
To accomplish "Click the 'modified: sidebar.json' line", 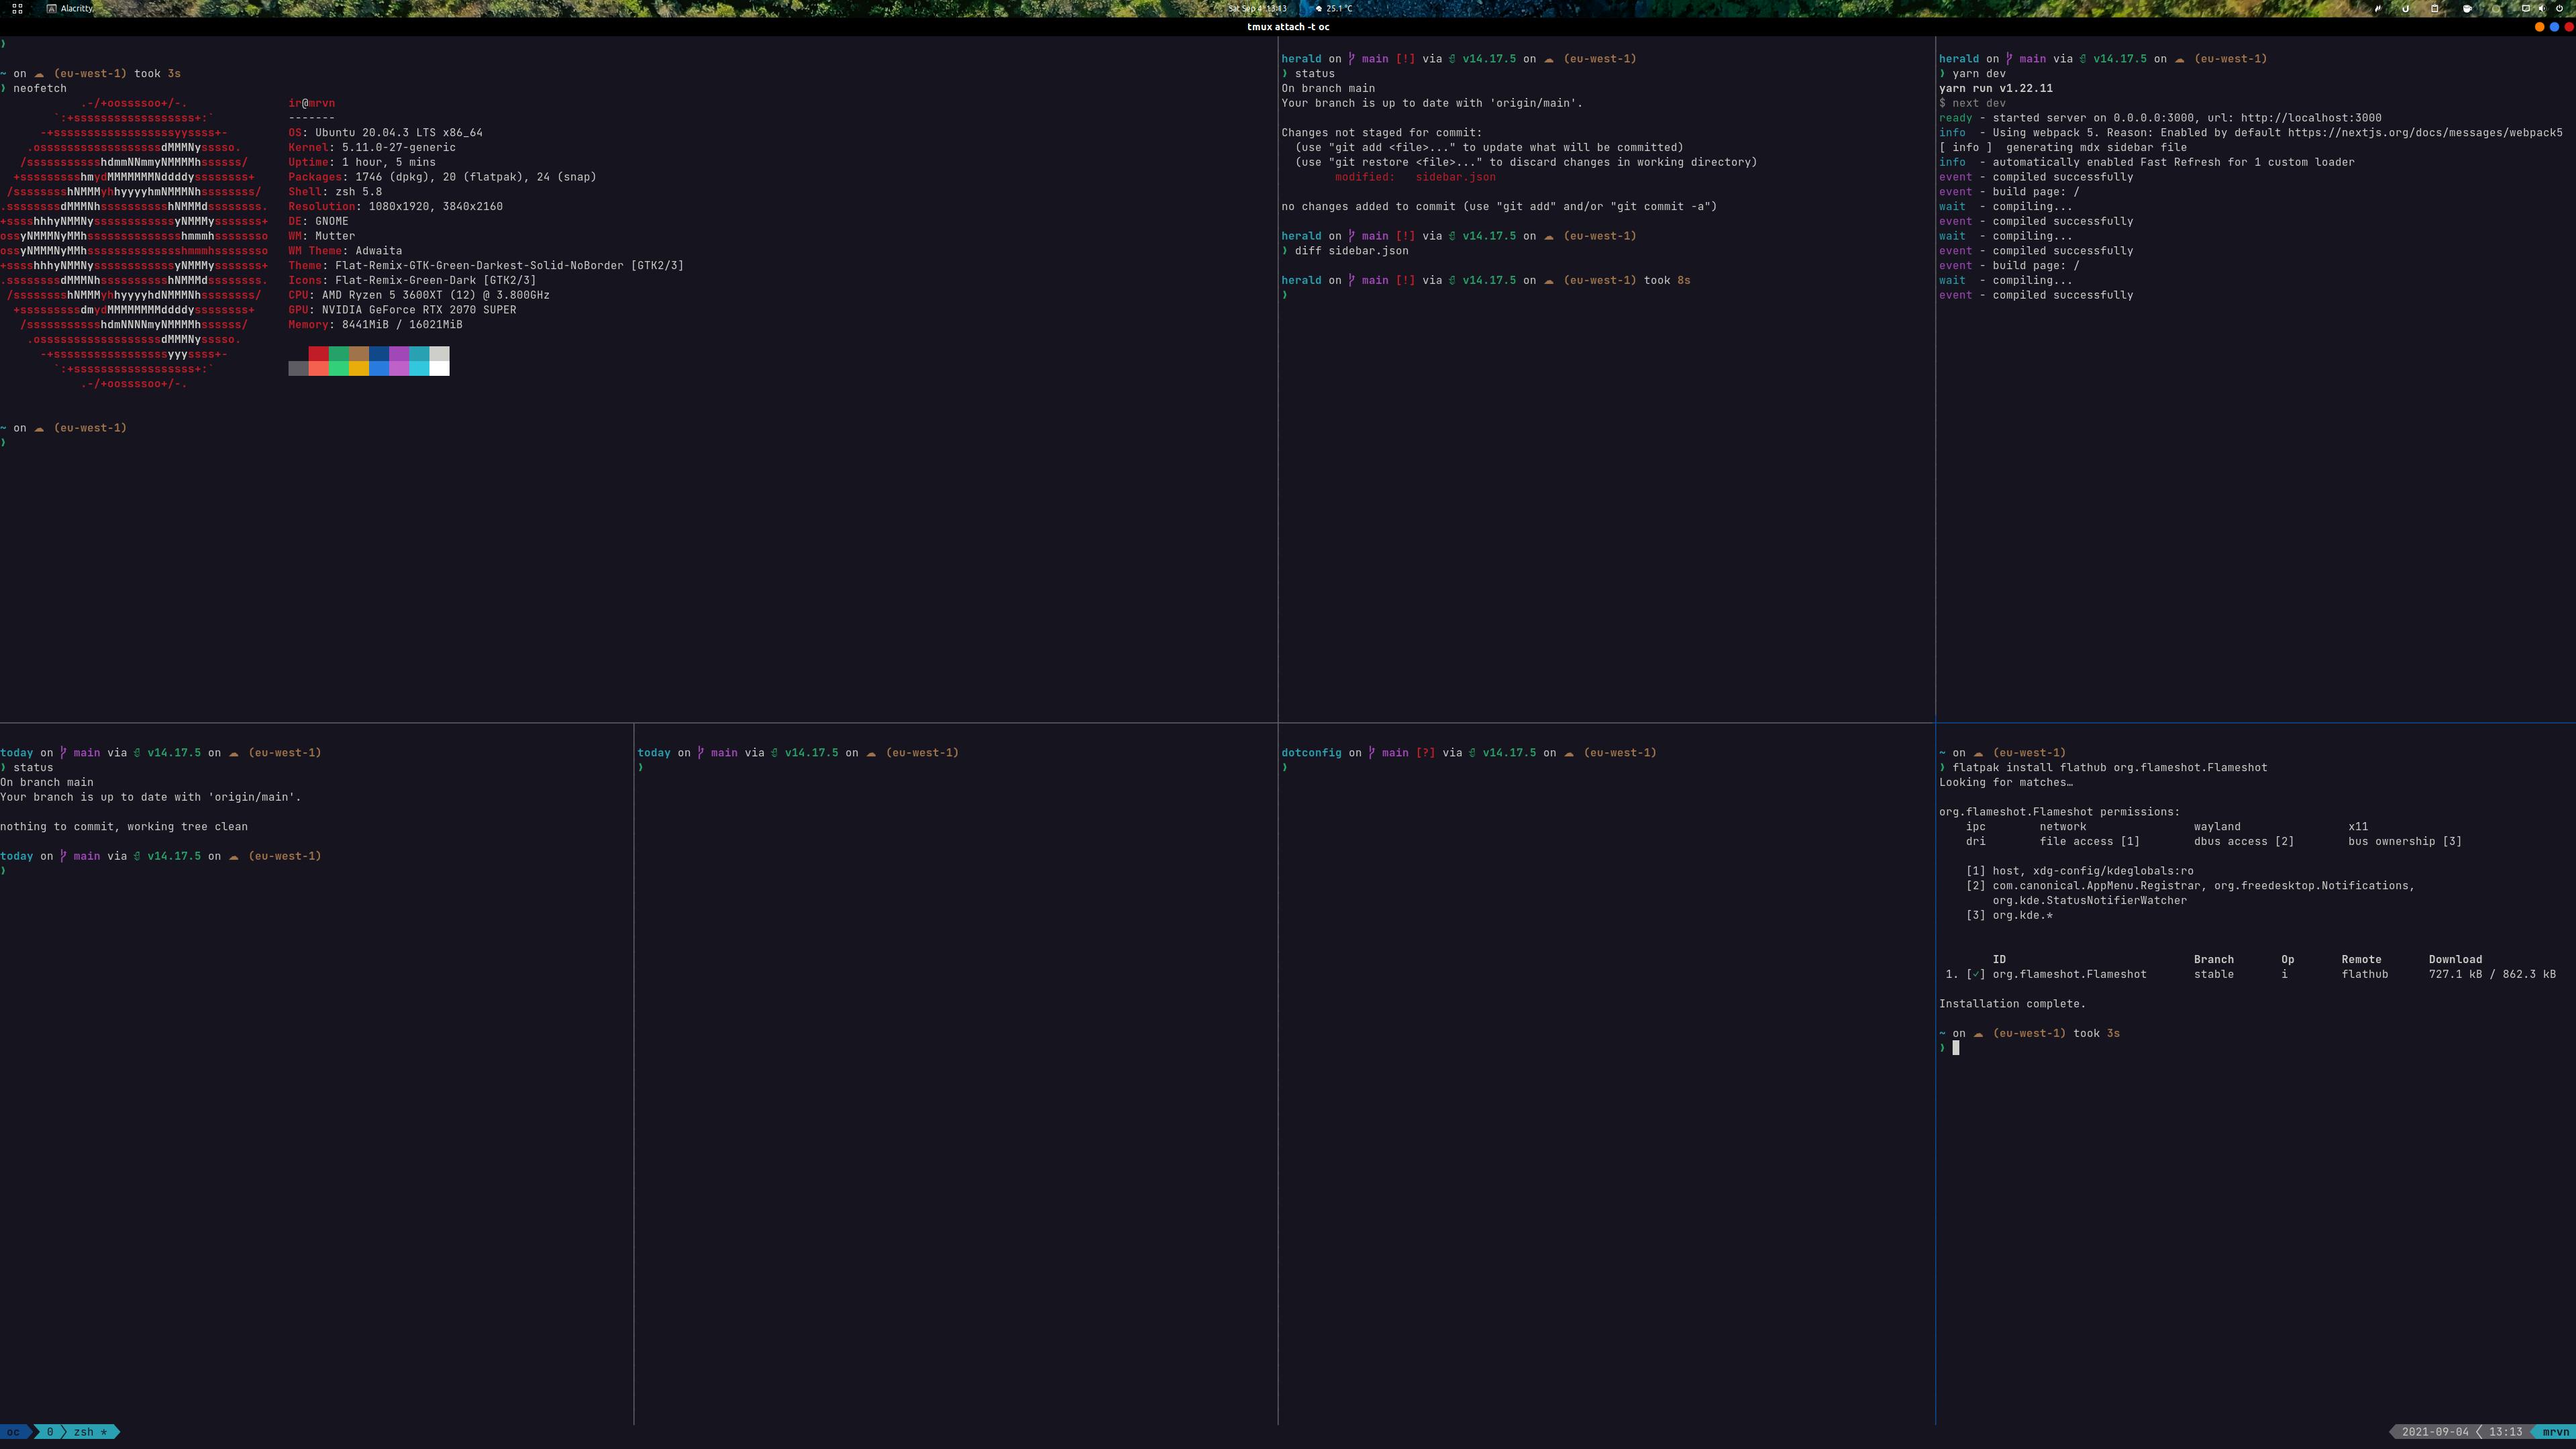I will tap(1415, 177).
